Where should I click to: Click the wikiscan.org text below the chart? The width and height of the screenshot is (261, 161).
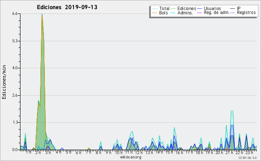(x=130, y=157)
